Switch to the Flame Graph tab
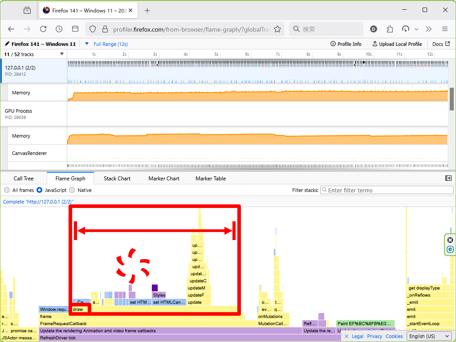 70,178
